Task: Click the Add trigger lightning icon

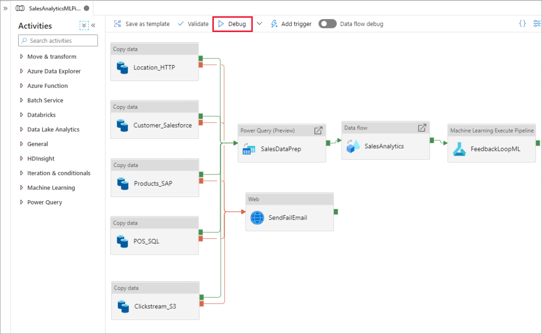Action: (x=273, y=23)
